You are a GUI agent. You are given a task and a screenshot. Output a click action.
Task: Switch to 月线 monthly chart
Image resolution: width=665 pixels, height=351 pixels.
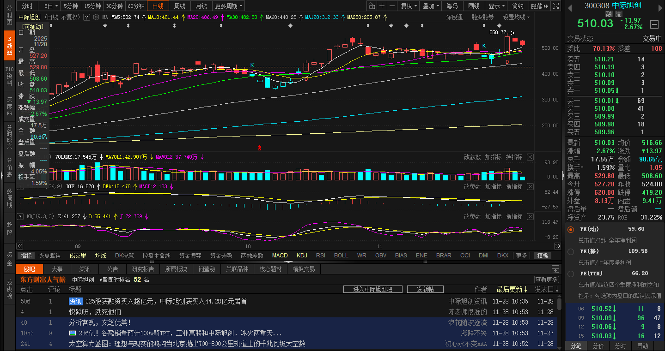point(201,6)
